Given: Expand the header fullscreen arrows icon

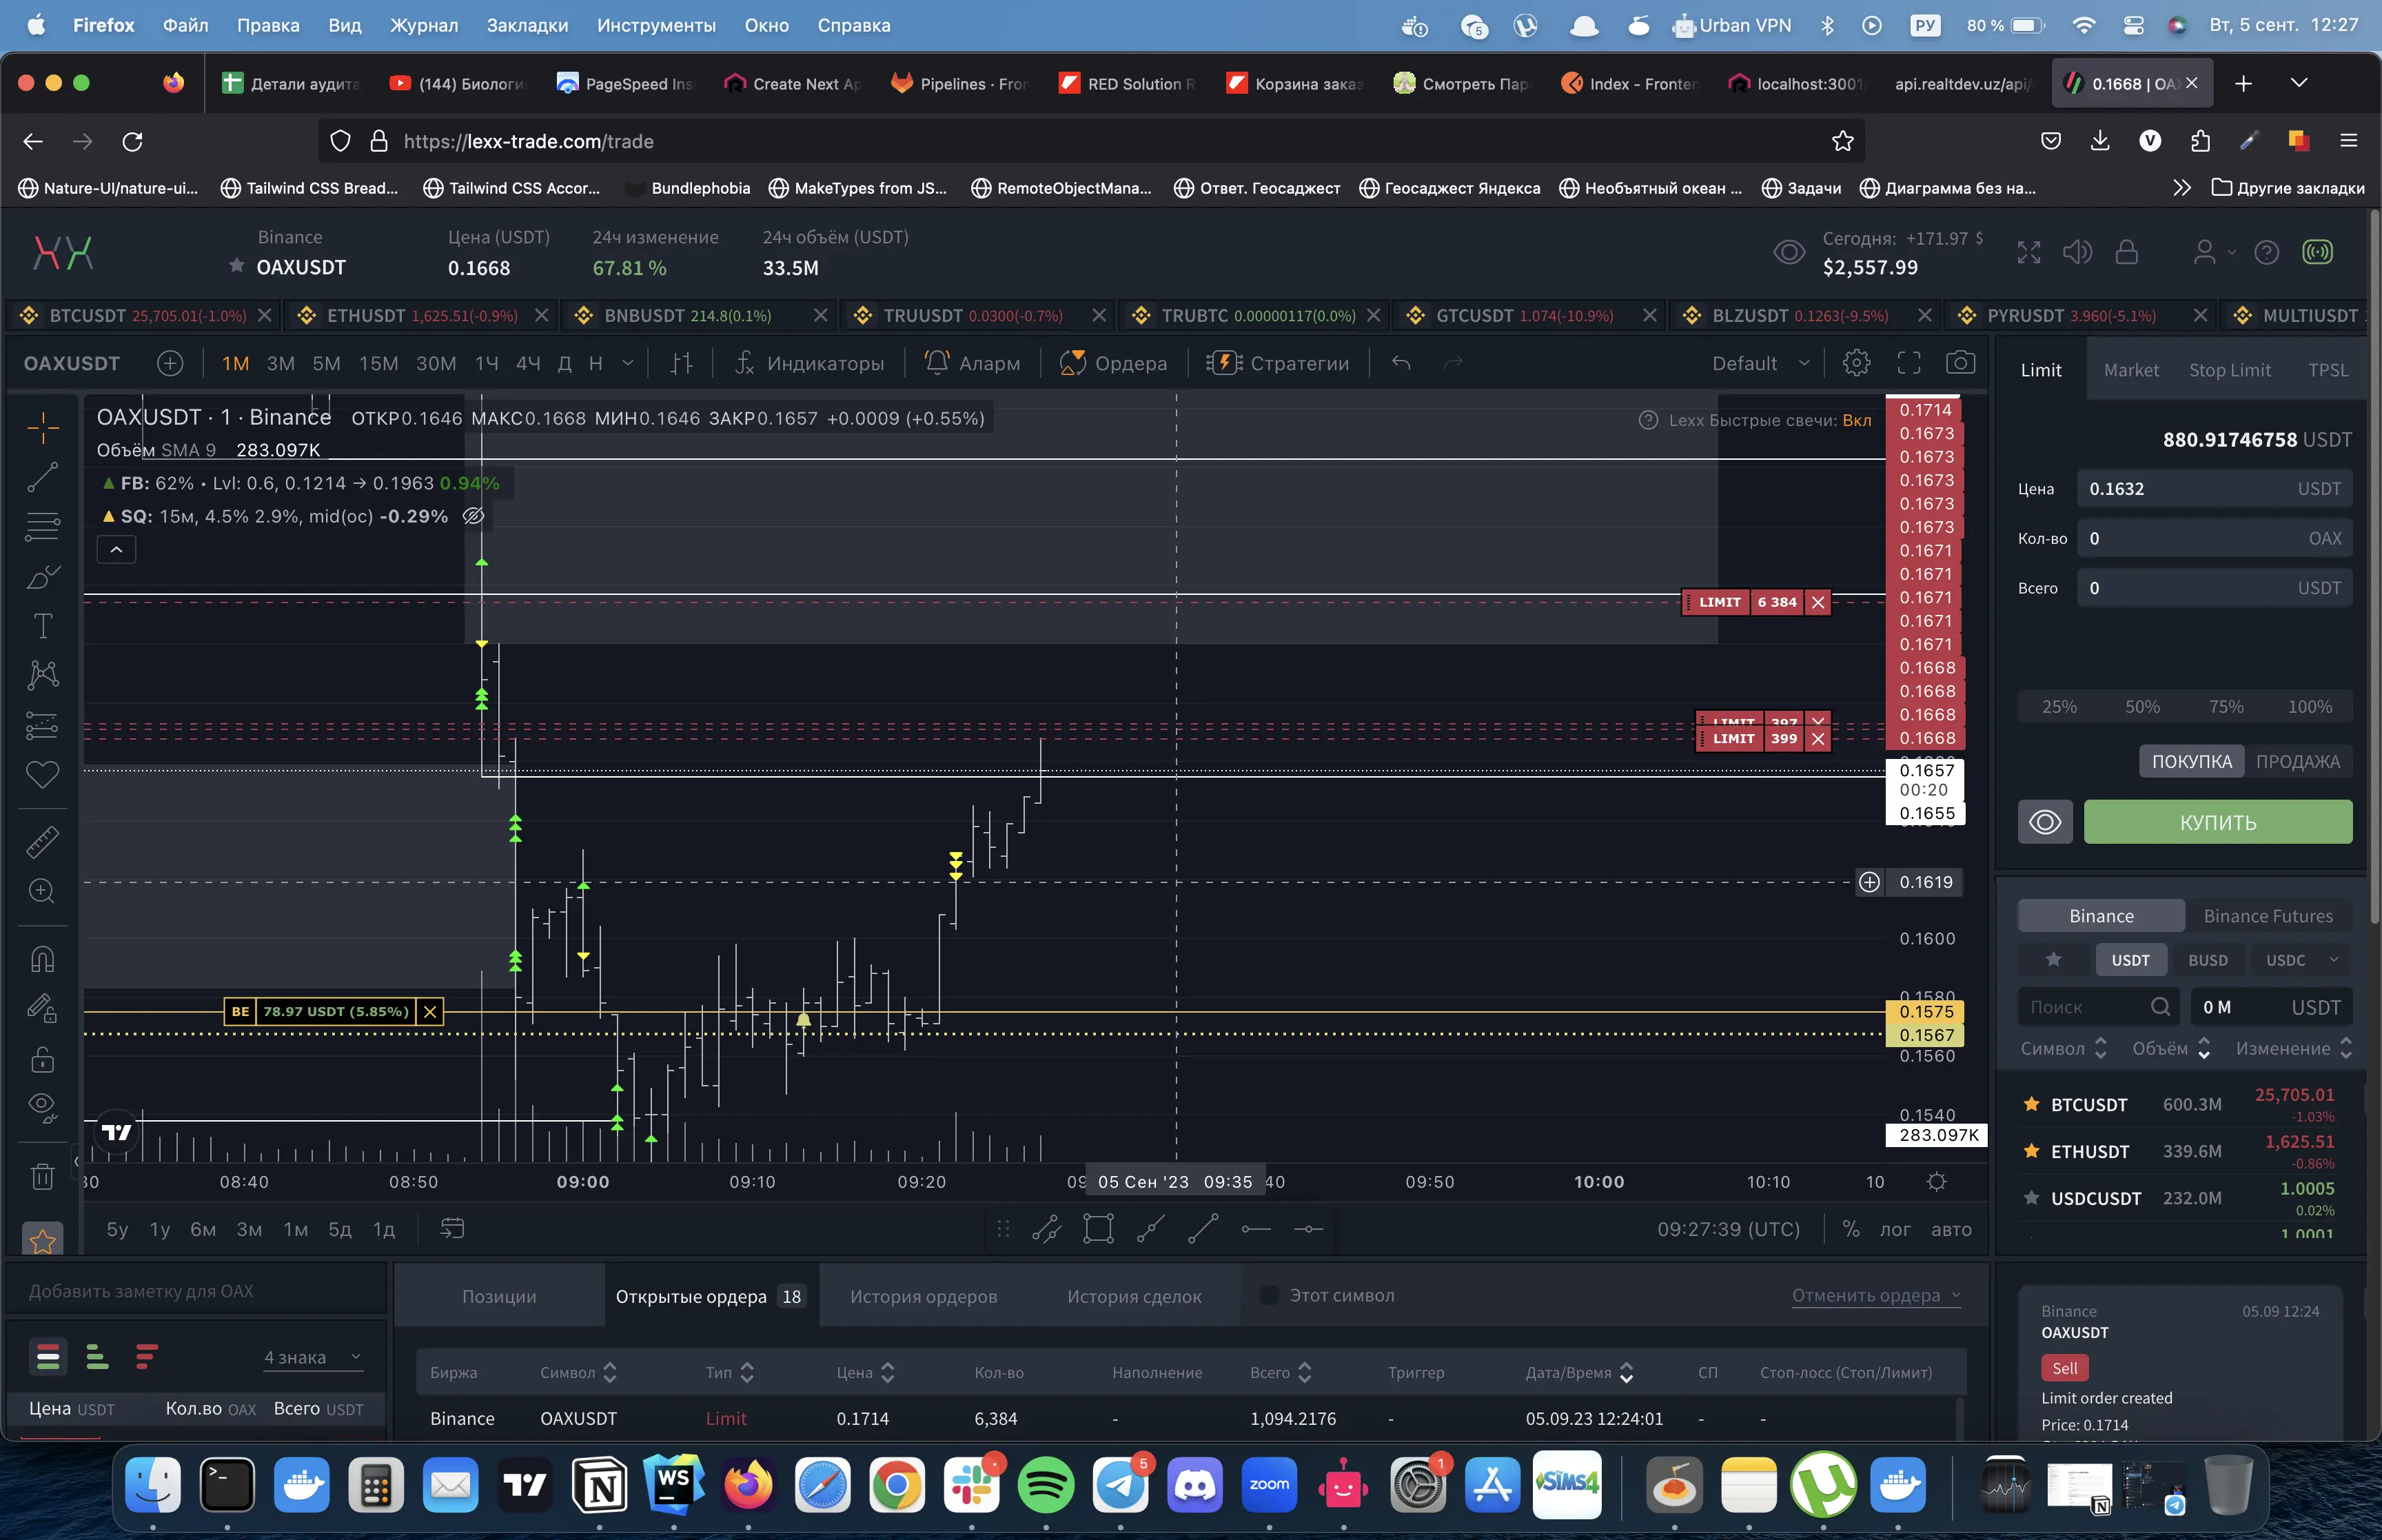Looking at the screenshot, I should tap(2028, 252).
